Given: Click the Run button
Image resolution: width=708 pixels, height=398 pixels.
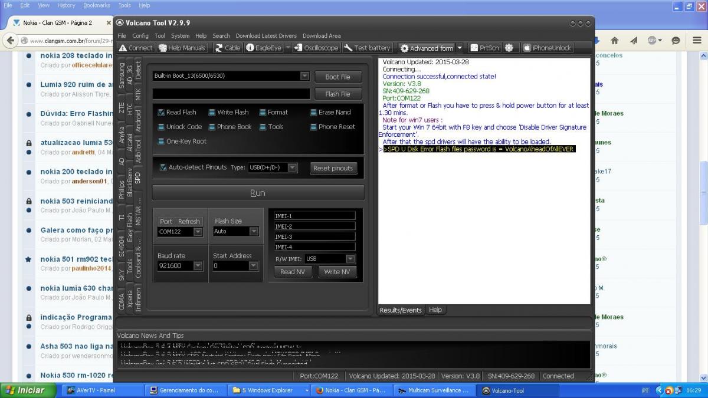Looking at the screenshot, I should [x=258, y=193].
